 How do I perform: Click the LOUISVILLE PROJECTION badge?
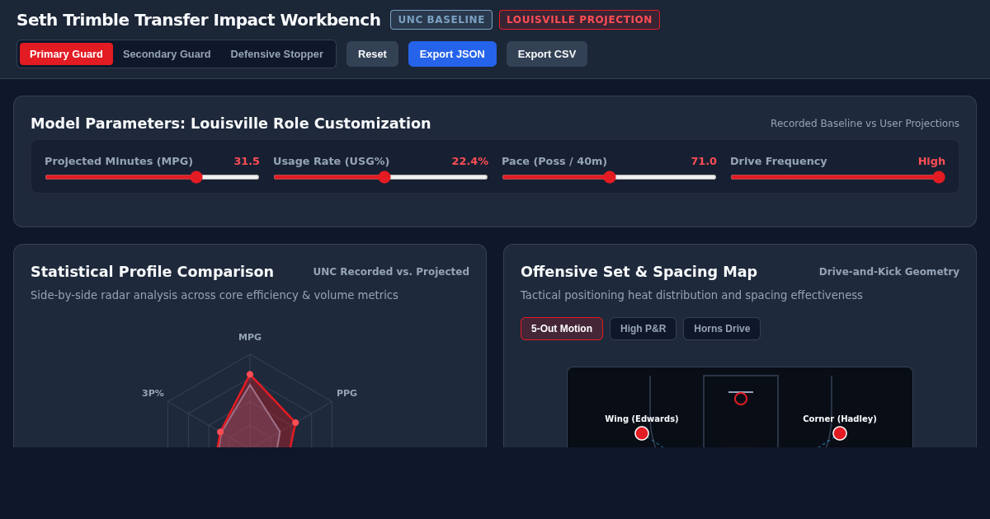coord(579,20)
